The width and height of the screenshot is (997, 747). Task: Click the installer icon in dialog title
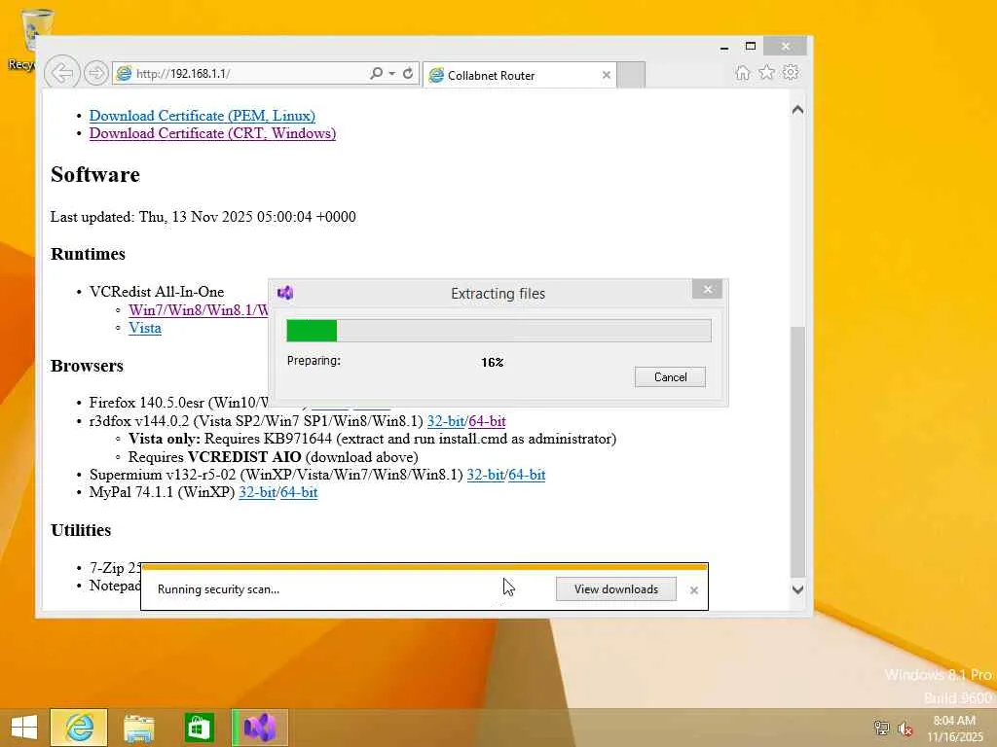(x=285, y=293)
